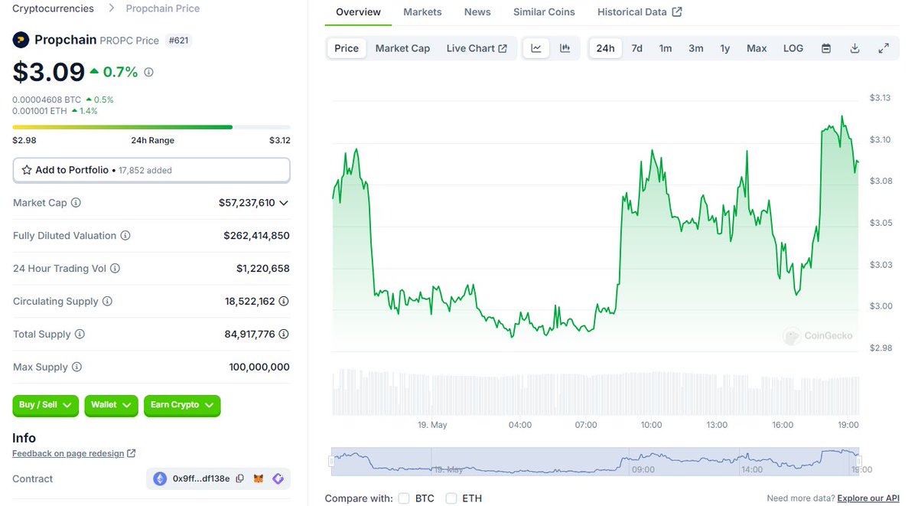918x506 pixels.
Task: Click the $57,237,610 market cap value
Action: (x=246, y=203)
